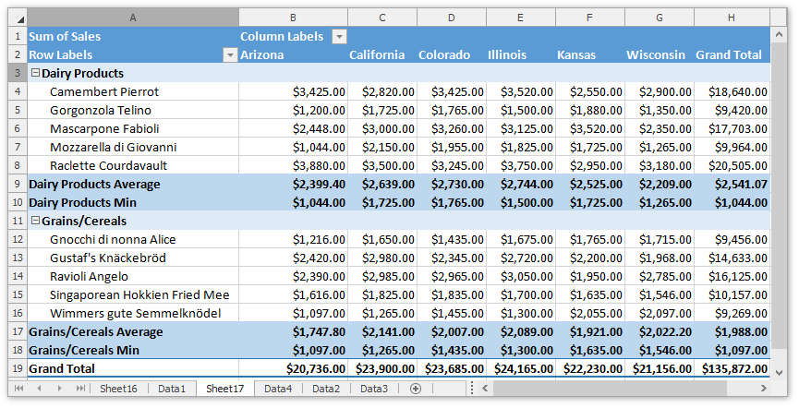Click the Grand Total value $135,872.00
The height and width of the screenshot is (408, 799).
(x=731, y=368)
